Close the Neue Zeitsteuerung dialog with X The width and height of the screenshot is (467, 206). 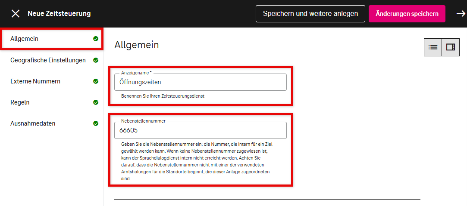click(16, 14)
